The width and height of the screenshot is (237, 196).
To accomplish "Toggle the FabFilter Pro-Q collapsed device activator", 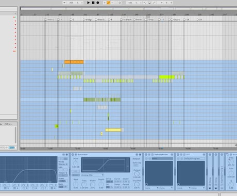I will tap(222, 155).
